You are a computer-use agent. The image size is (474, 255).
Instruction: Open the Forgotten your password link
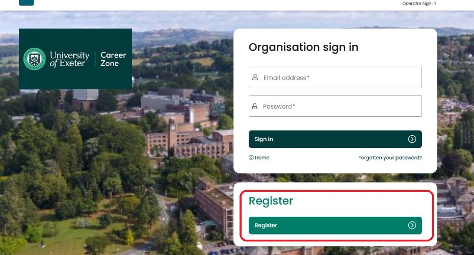tap(390, 158)
